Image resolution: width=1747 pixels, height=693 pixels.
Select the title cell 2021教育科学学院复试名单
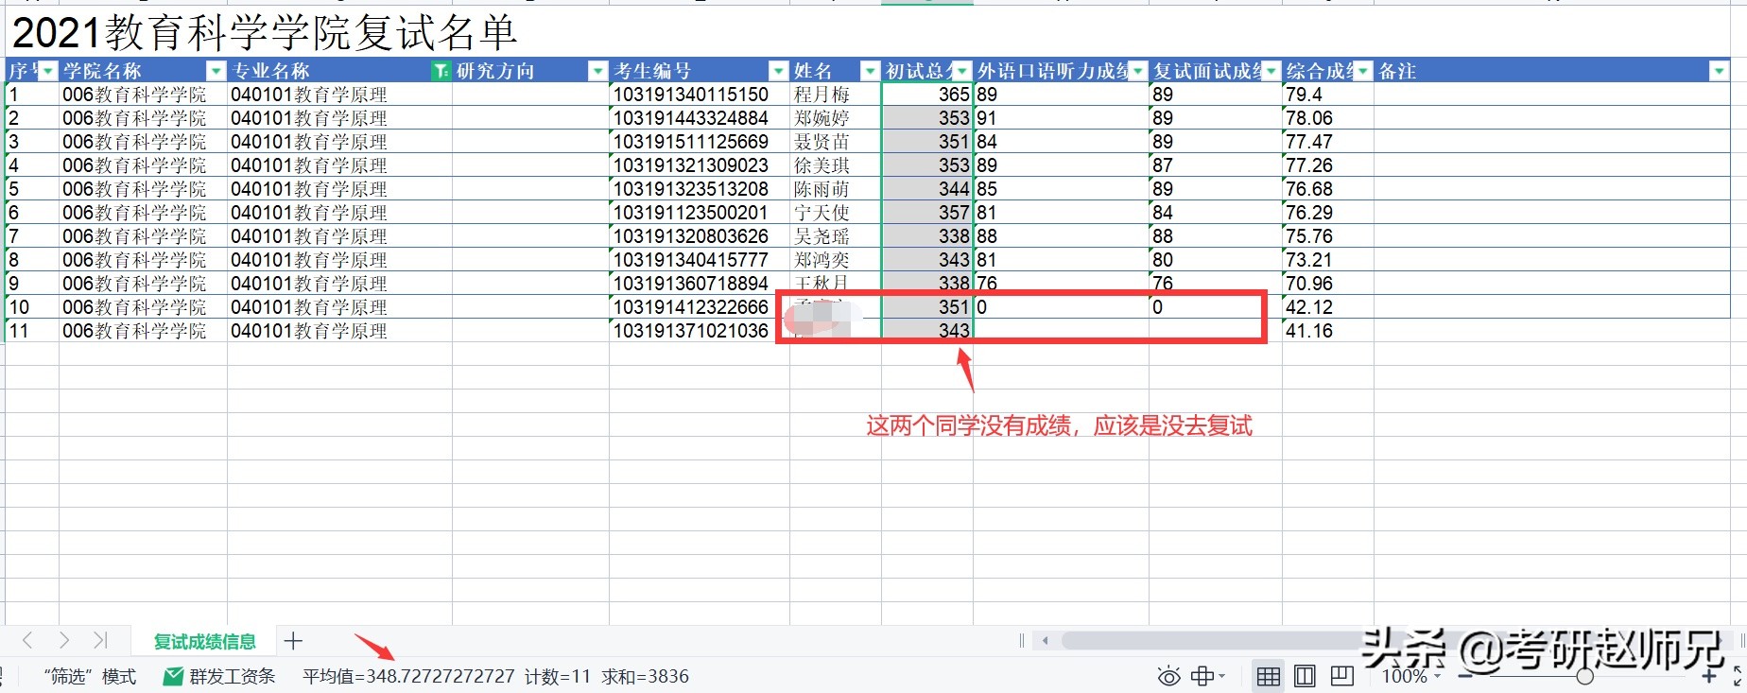pyautogui.click(x=265, y=33)
